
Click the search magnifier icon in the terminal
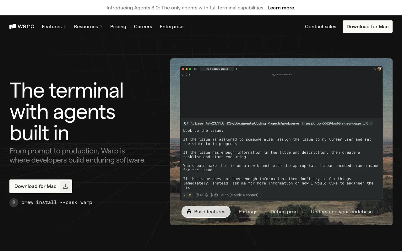click(x=186, y=75)
